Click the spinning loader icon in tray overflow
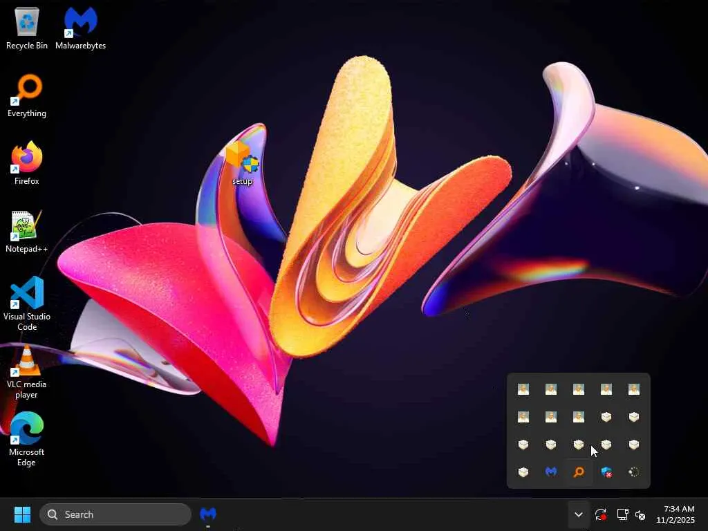This screenshot has width=708, height=531. point(634,472)
